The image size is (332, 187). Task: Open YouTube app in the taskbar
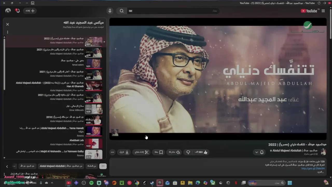click(68, 183)
